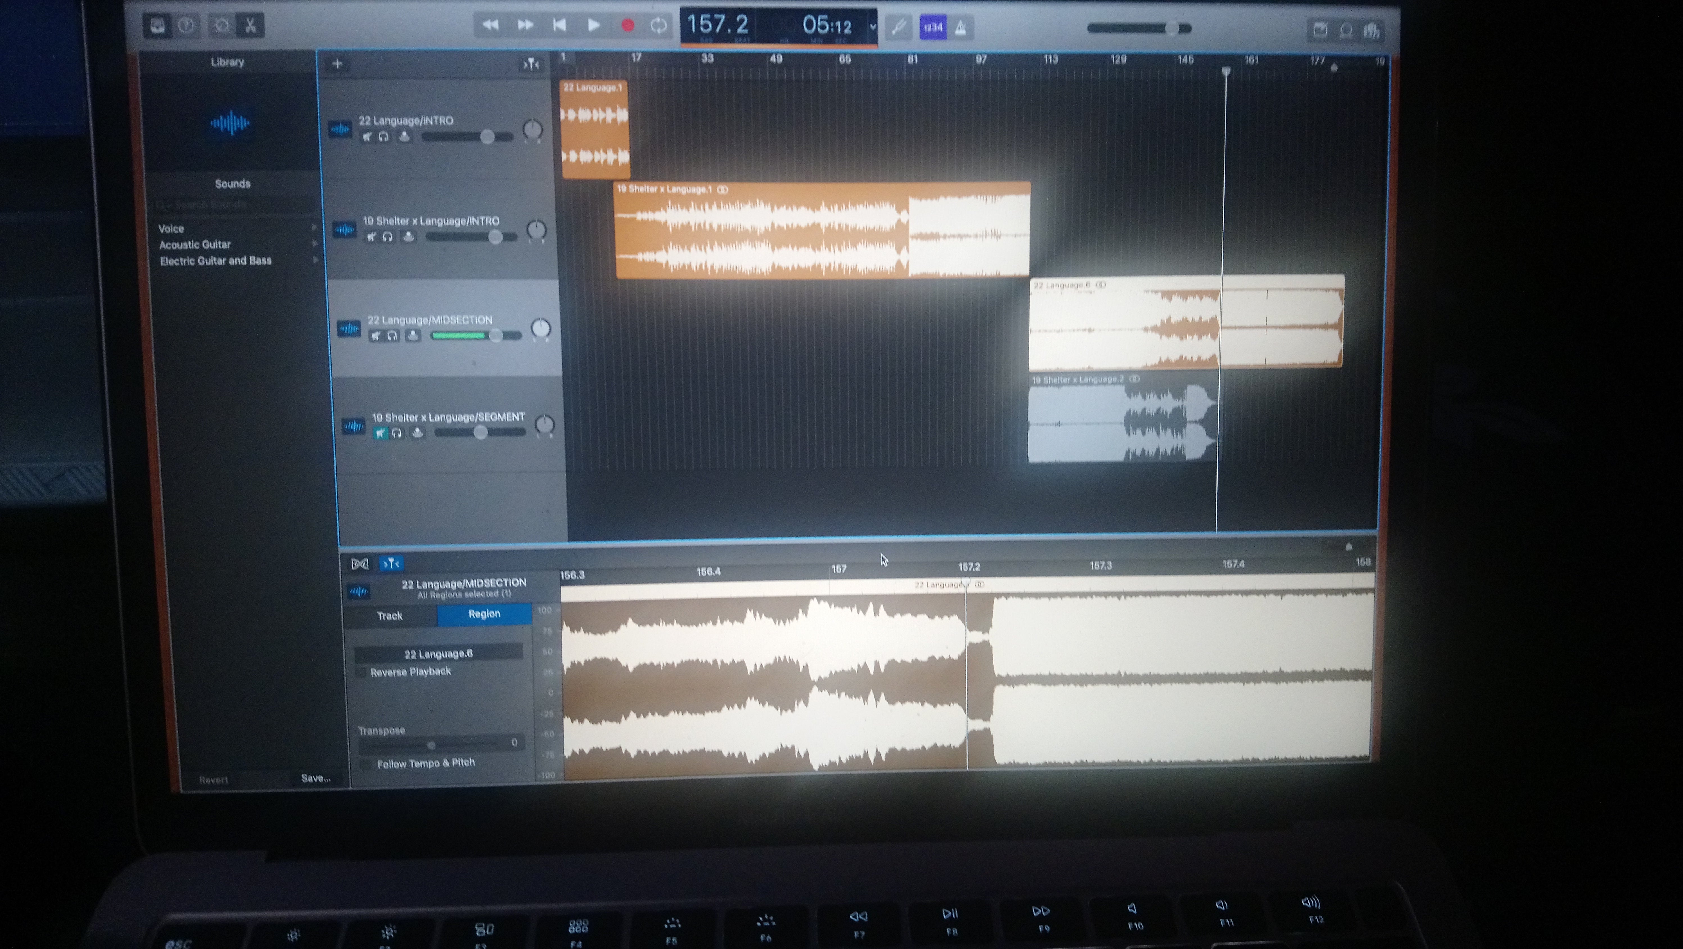This screenshot has height=949, width=1683.
Task: Click the tuner fork icon
Action: click(899, 28)
